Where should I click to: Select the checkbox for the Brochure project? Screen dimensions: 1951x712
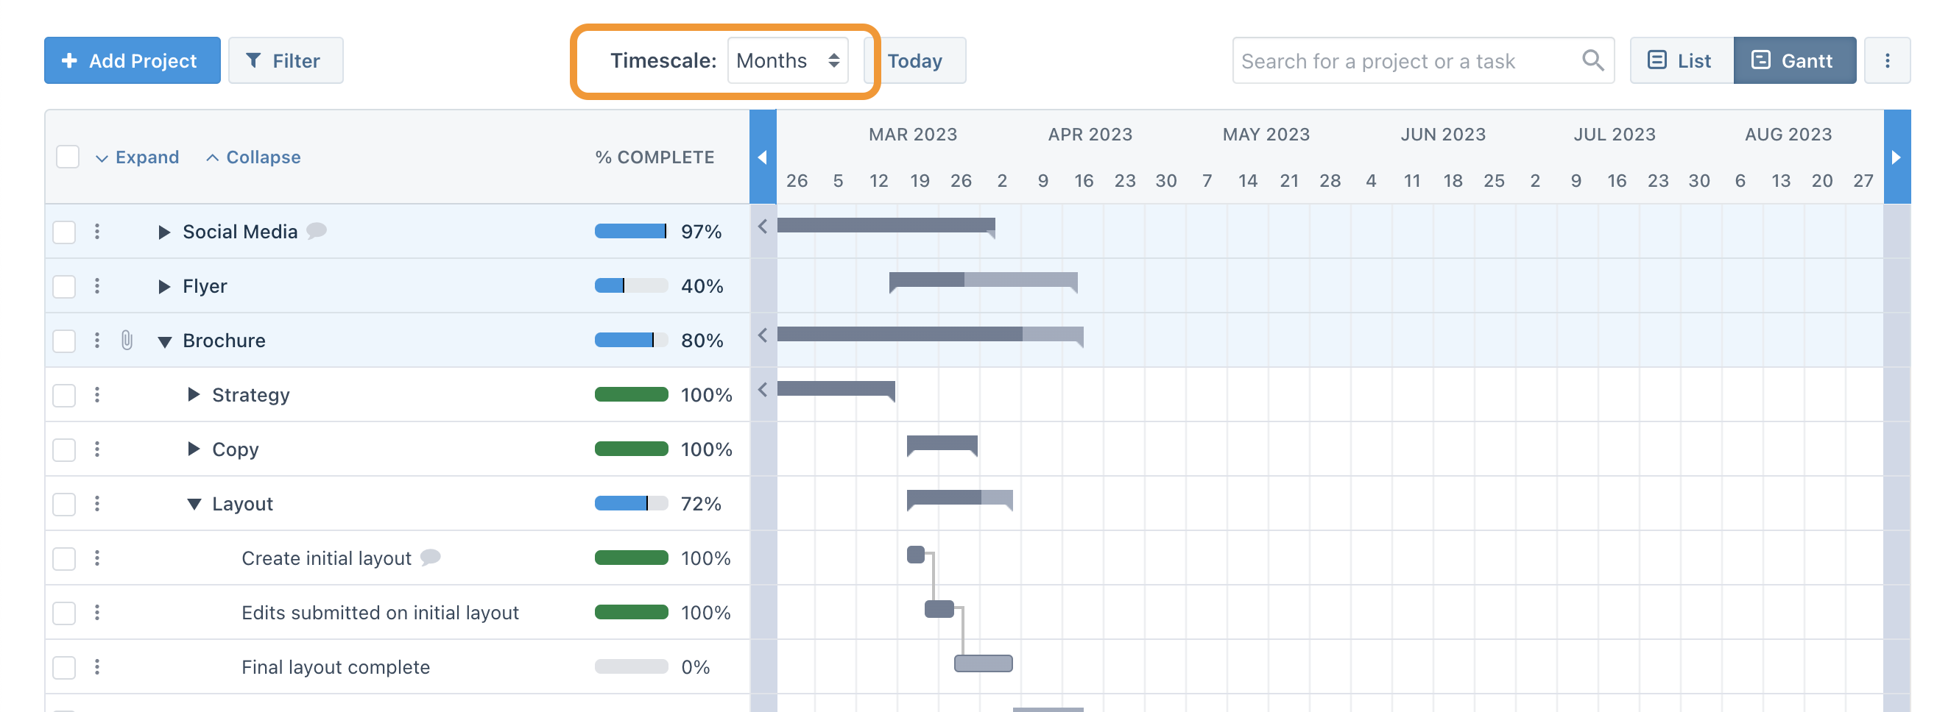[64, 341]
